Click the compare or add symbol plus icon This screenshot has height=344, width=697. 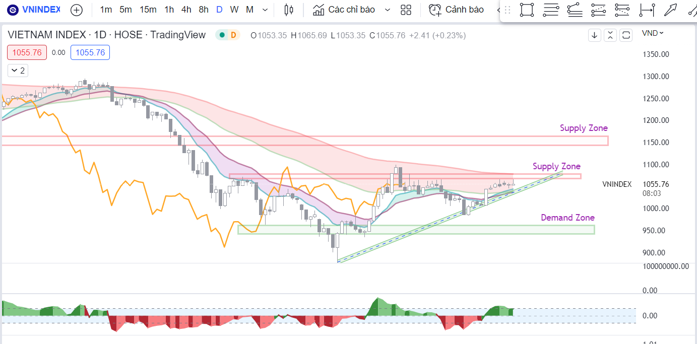coord(77,10)
